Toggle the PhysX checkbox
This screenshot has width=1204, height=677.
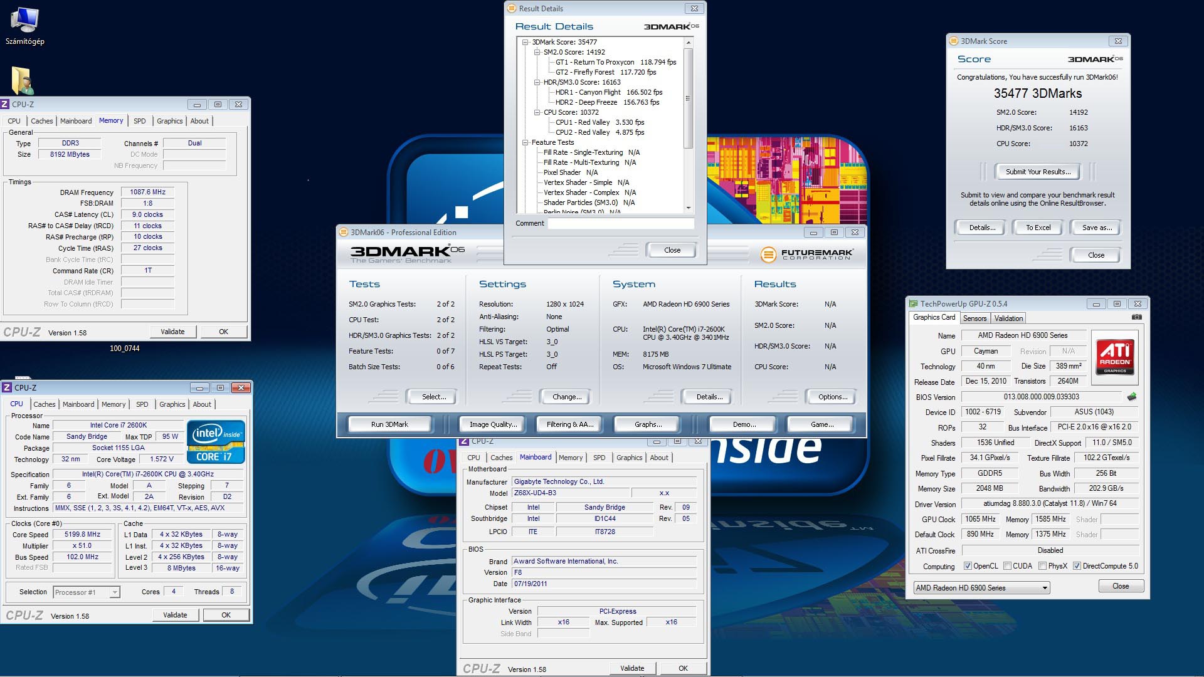coord(1042,566)
